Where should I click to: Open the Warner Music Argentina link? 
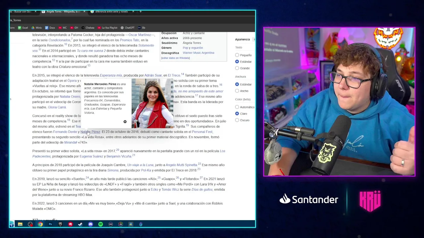[x=198, y=53]
